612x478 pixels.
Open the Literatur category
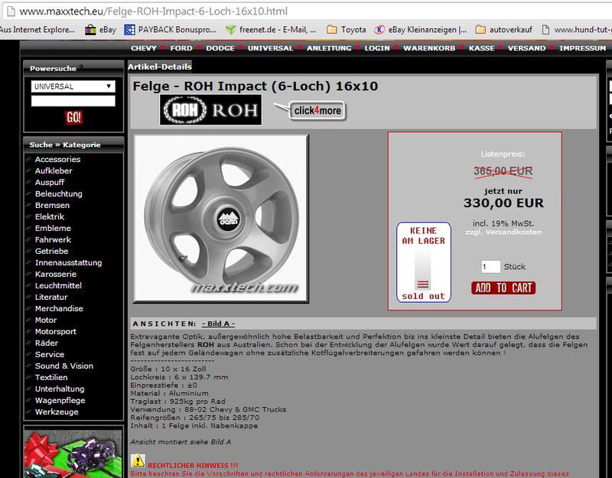[x=51, y=297]
